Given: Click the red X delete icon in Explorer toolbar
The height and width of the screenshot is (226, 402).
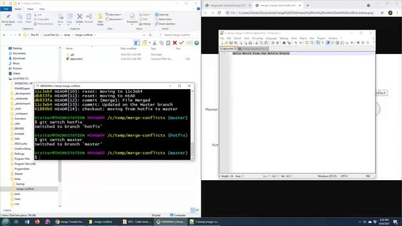Looking at the screenshot, I should pos(175,43).
